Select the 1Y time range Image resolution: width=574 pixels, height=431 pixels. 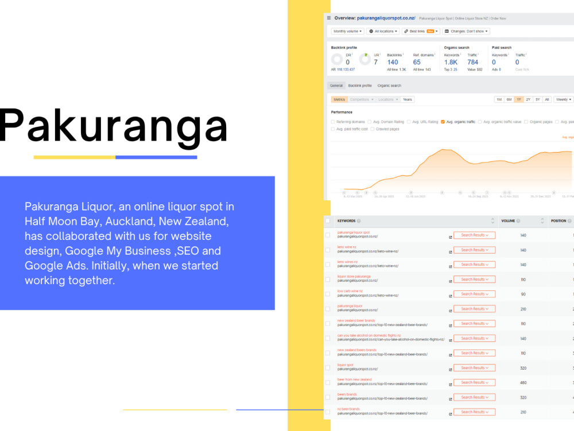point(519,99)
